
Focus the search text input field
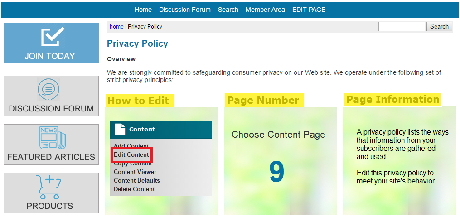point(402,26)
